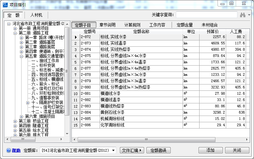The image size is (254, 159).
Task: Open the 工作内容 tab
Action: coord(157,25)
